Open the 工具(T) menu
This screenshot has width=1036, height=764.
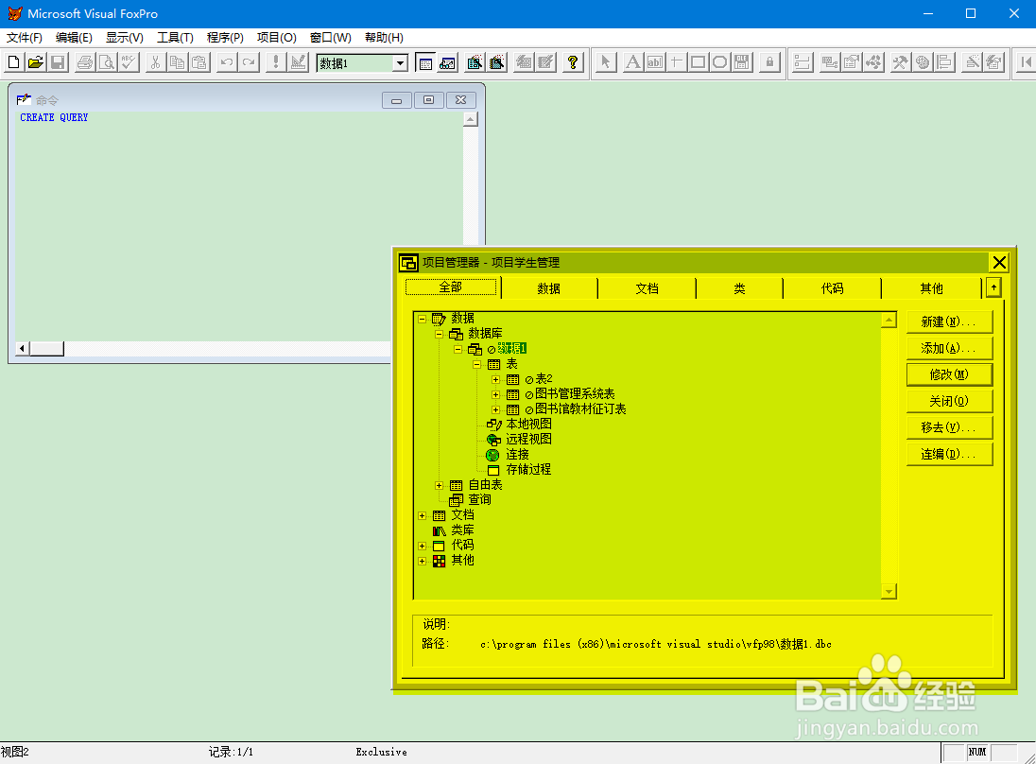point(175,38)
